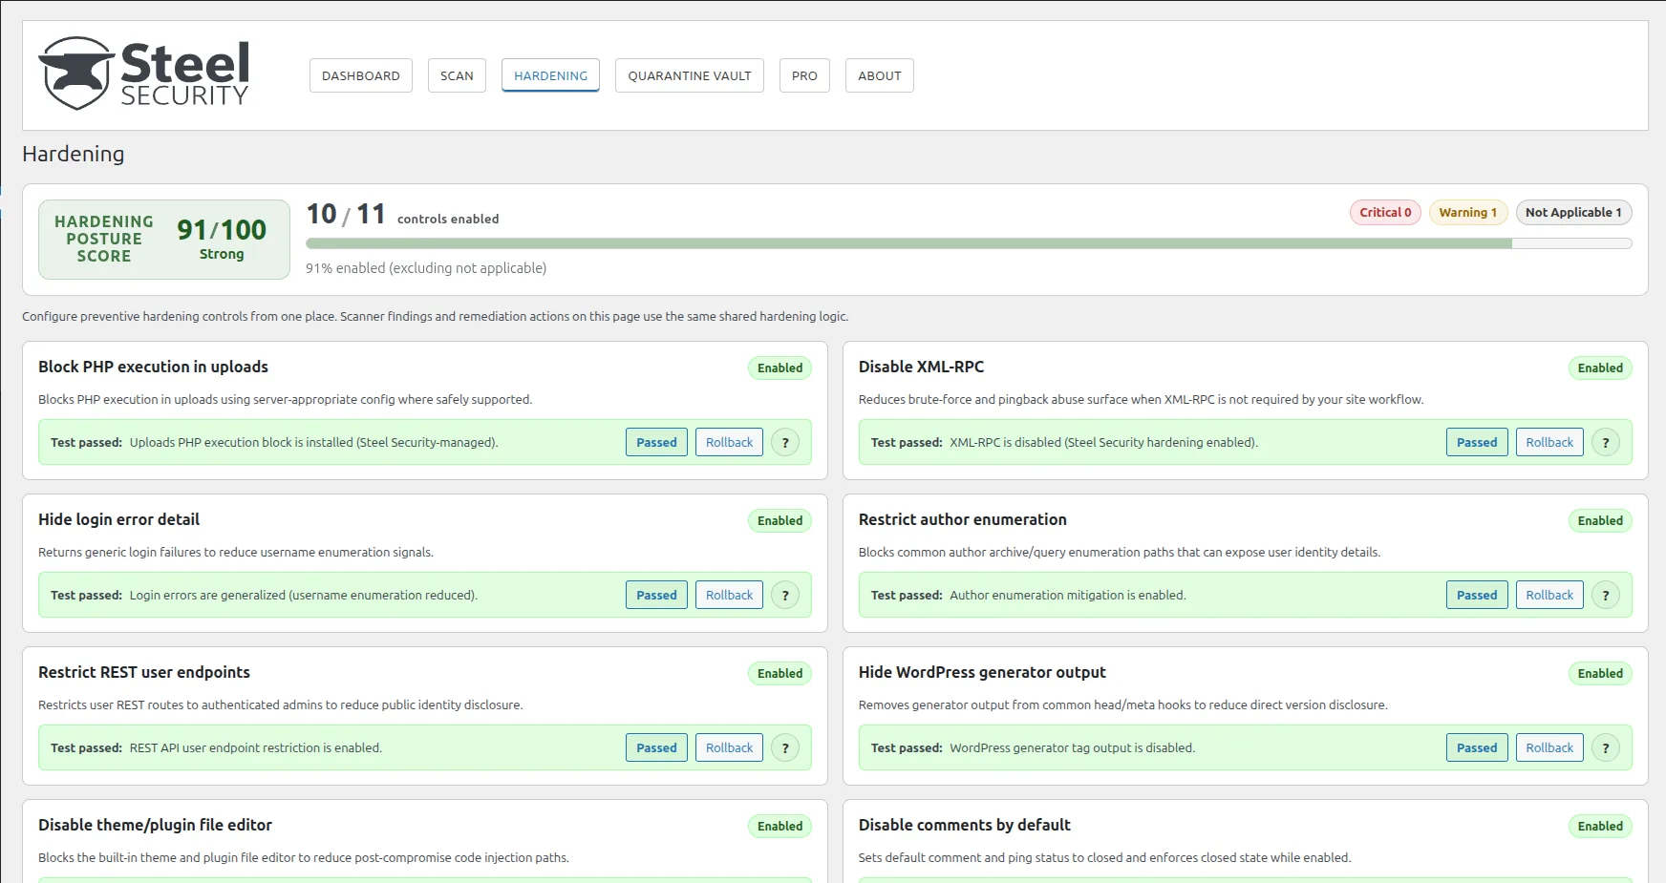Rollback Restrict REST user endpoints
The image size is (1666, 883).
[x=729, y=747]
